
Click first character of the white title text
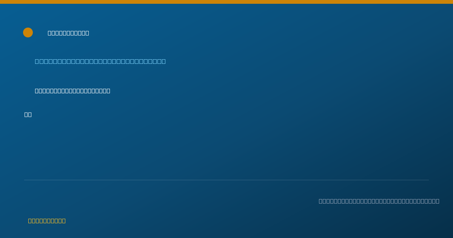click(49, 33)
